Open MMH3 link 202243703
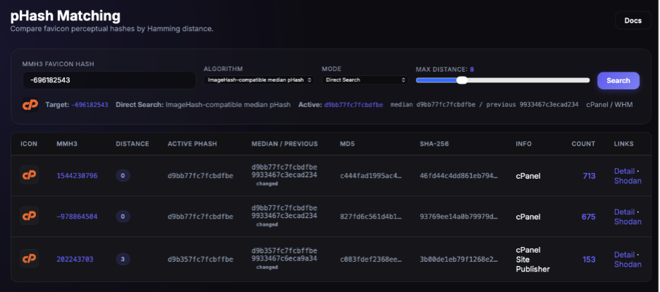660x292 pixels. click(75, 259)
